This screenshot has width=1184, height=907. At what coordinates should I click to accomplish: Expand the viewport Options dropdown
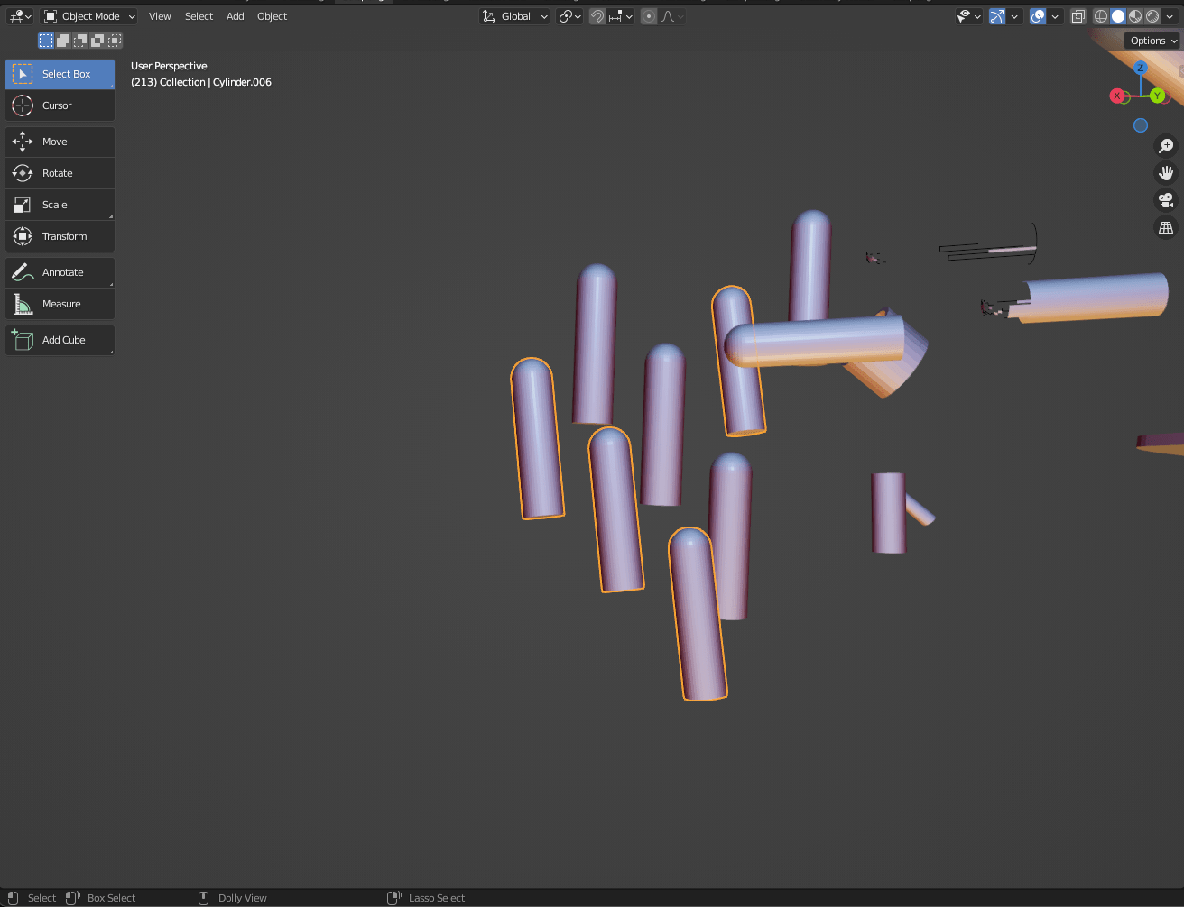tap(1151, 40)
